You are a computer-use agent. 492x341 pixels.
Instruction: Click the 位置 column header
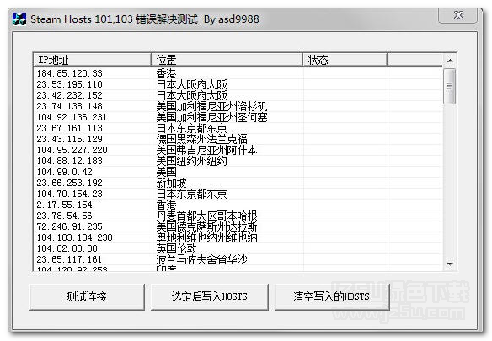227,60
